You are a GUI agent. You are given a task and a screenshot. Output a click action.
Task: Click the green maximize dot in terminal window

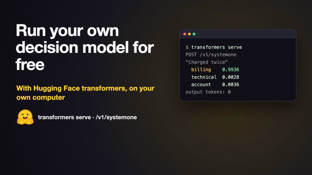point(194,34)
